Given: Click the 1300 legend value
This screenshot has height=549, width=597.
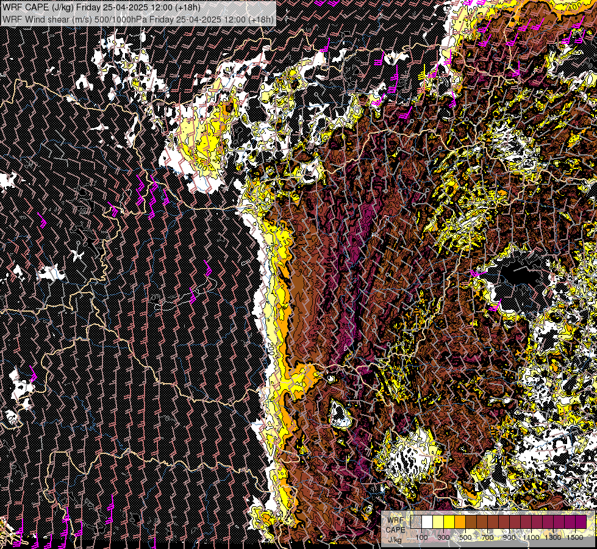Looking at the screenshot, I should click(x=553, y=537).
